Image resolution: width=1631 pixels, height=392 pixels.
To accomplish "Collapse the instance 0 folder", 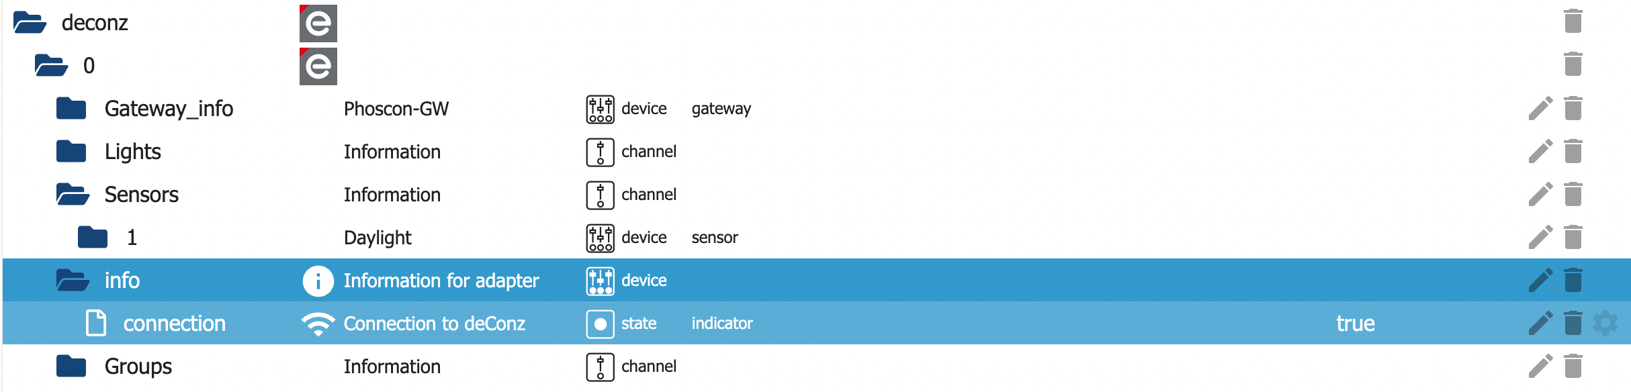I will pyautogui.click(x=51, y=66).
